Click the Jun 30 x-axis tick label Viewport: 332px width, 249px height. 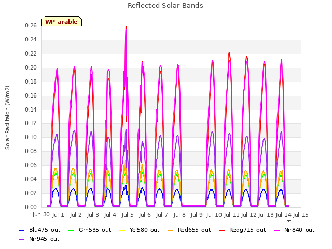[41, 214]
